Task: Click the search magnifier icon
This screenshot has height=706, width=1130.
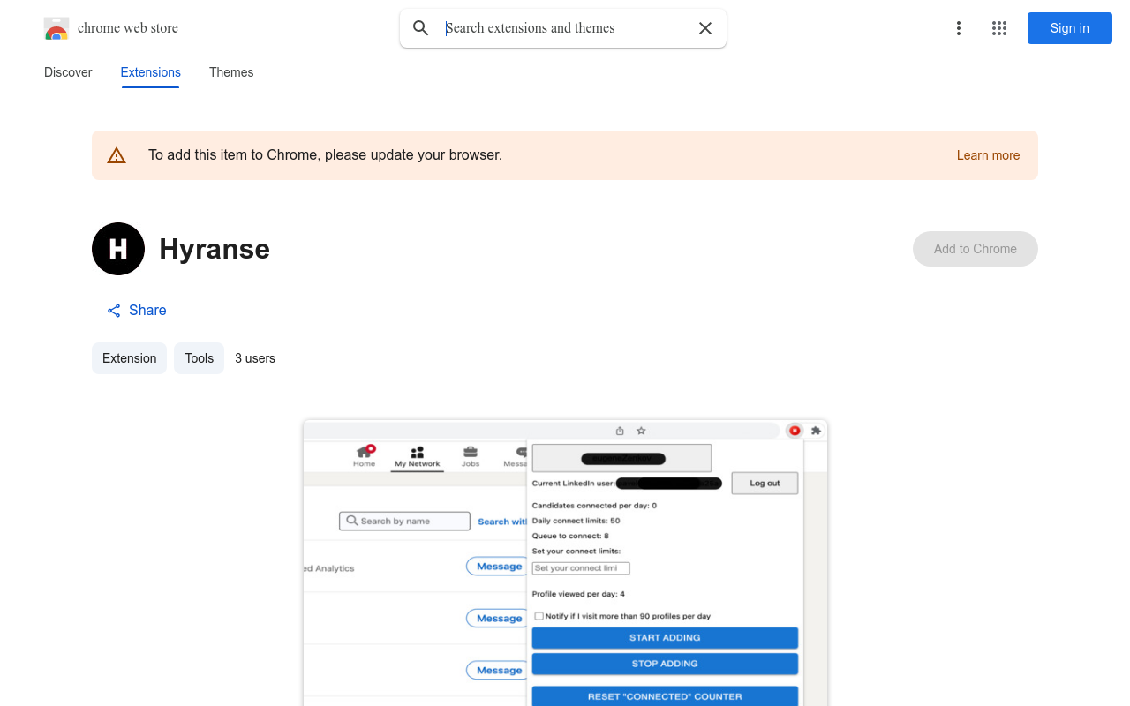Action: tap(421, 28)
